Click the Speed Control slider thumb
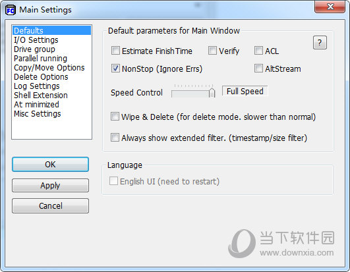The image size is (350, 272). click(x=212, y=93)
